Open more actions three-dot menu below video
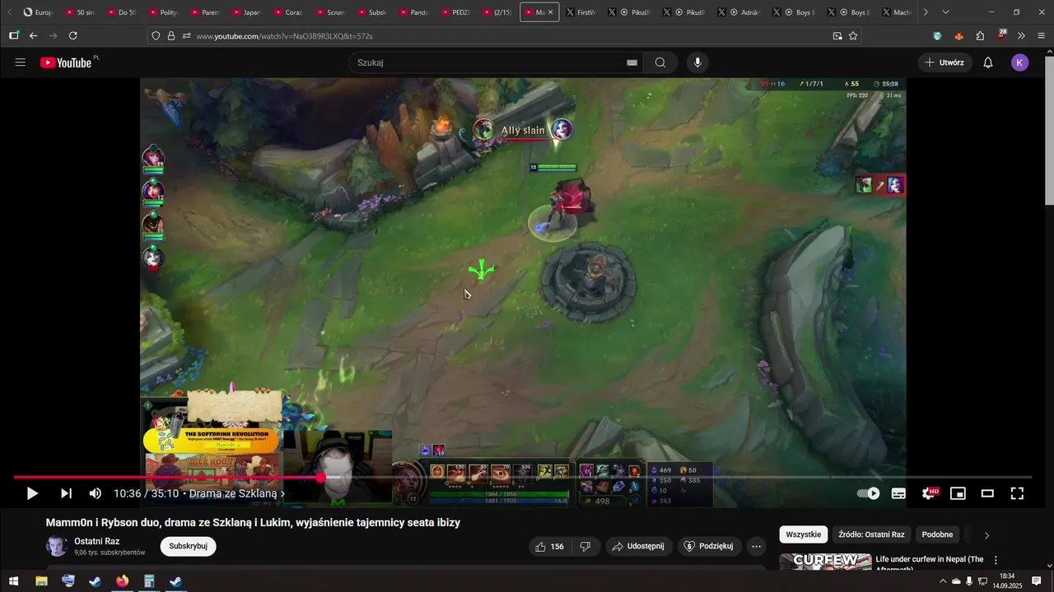This screenshot has width=1054, height=592. (756, 546)
